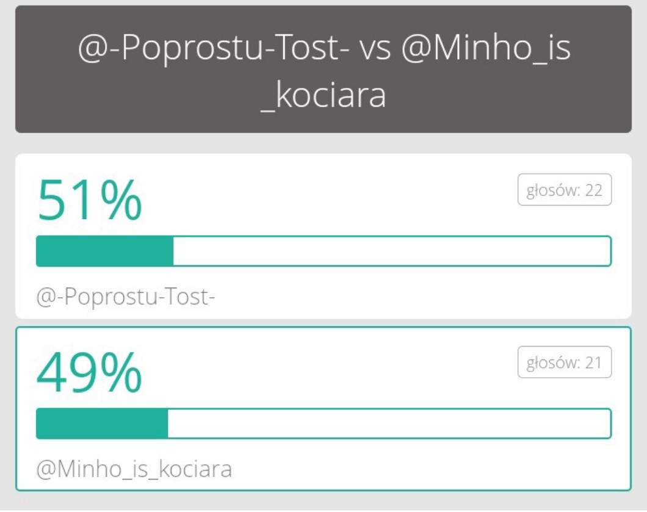The width and height of the screenshot is (647, 512).
Task: Click the number 21 in the votes badge
Action: (593, 362)
